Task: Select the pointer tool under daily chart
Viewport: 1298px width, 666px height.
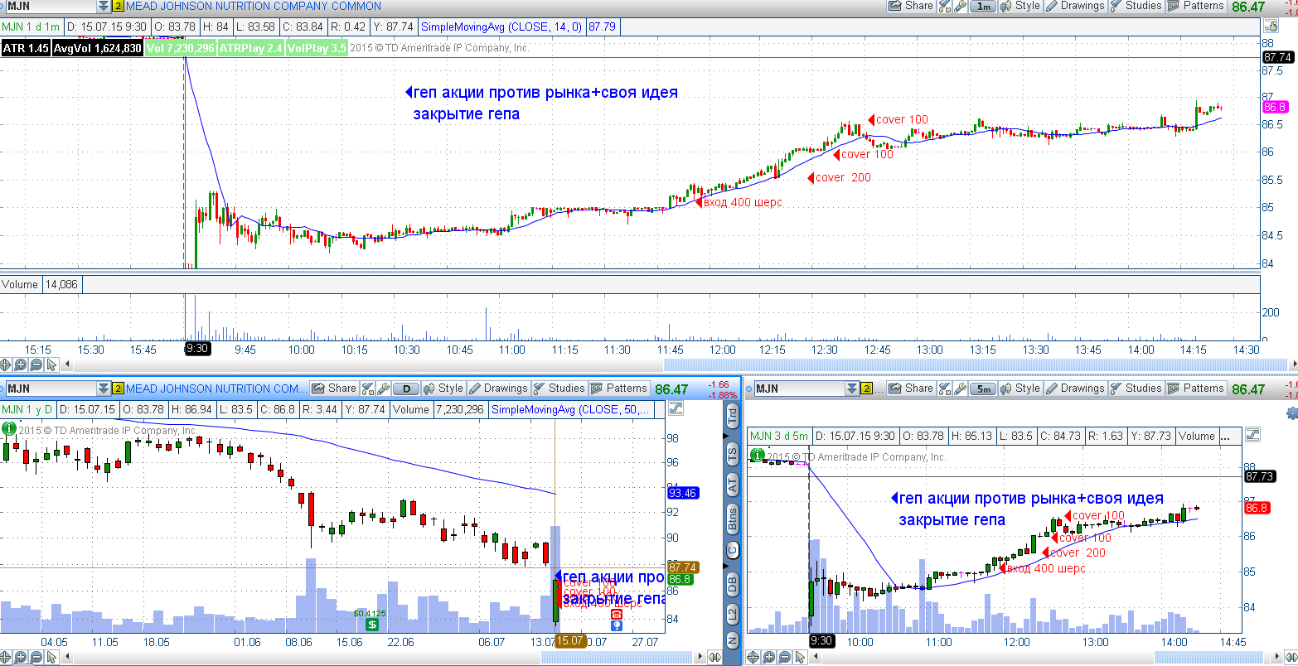Action: click(51, 658)
